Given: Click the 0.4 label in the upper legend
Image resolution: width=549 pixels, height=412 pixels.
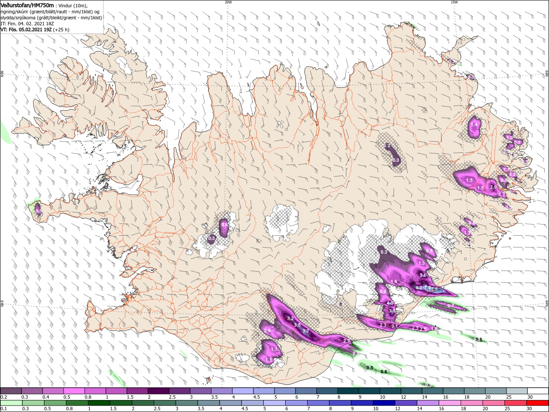Looking at the screenshot, I should point(45,397).
